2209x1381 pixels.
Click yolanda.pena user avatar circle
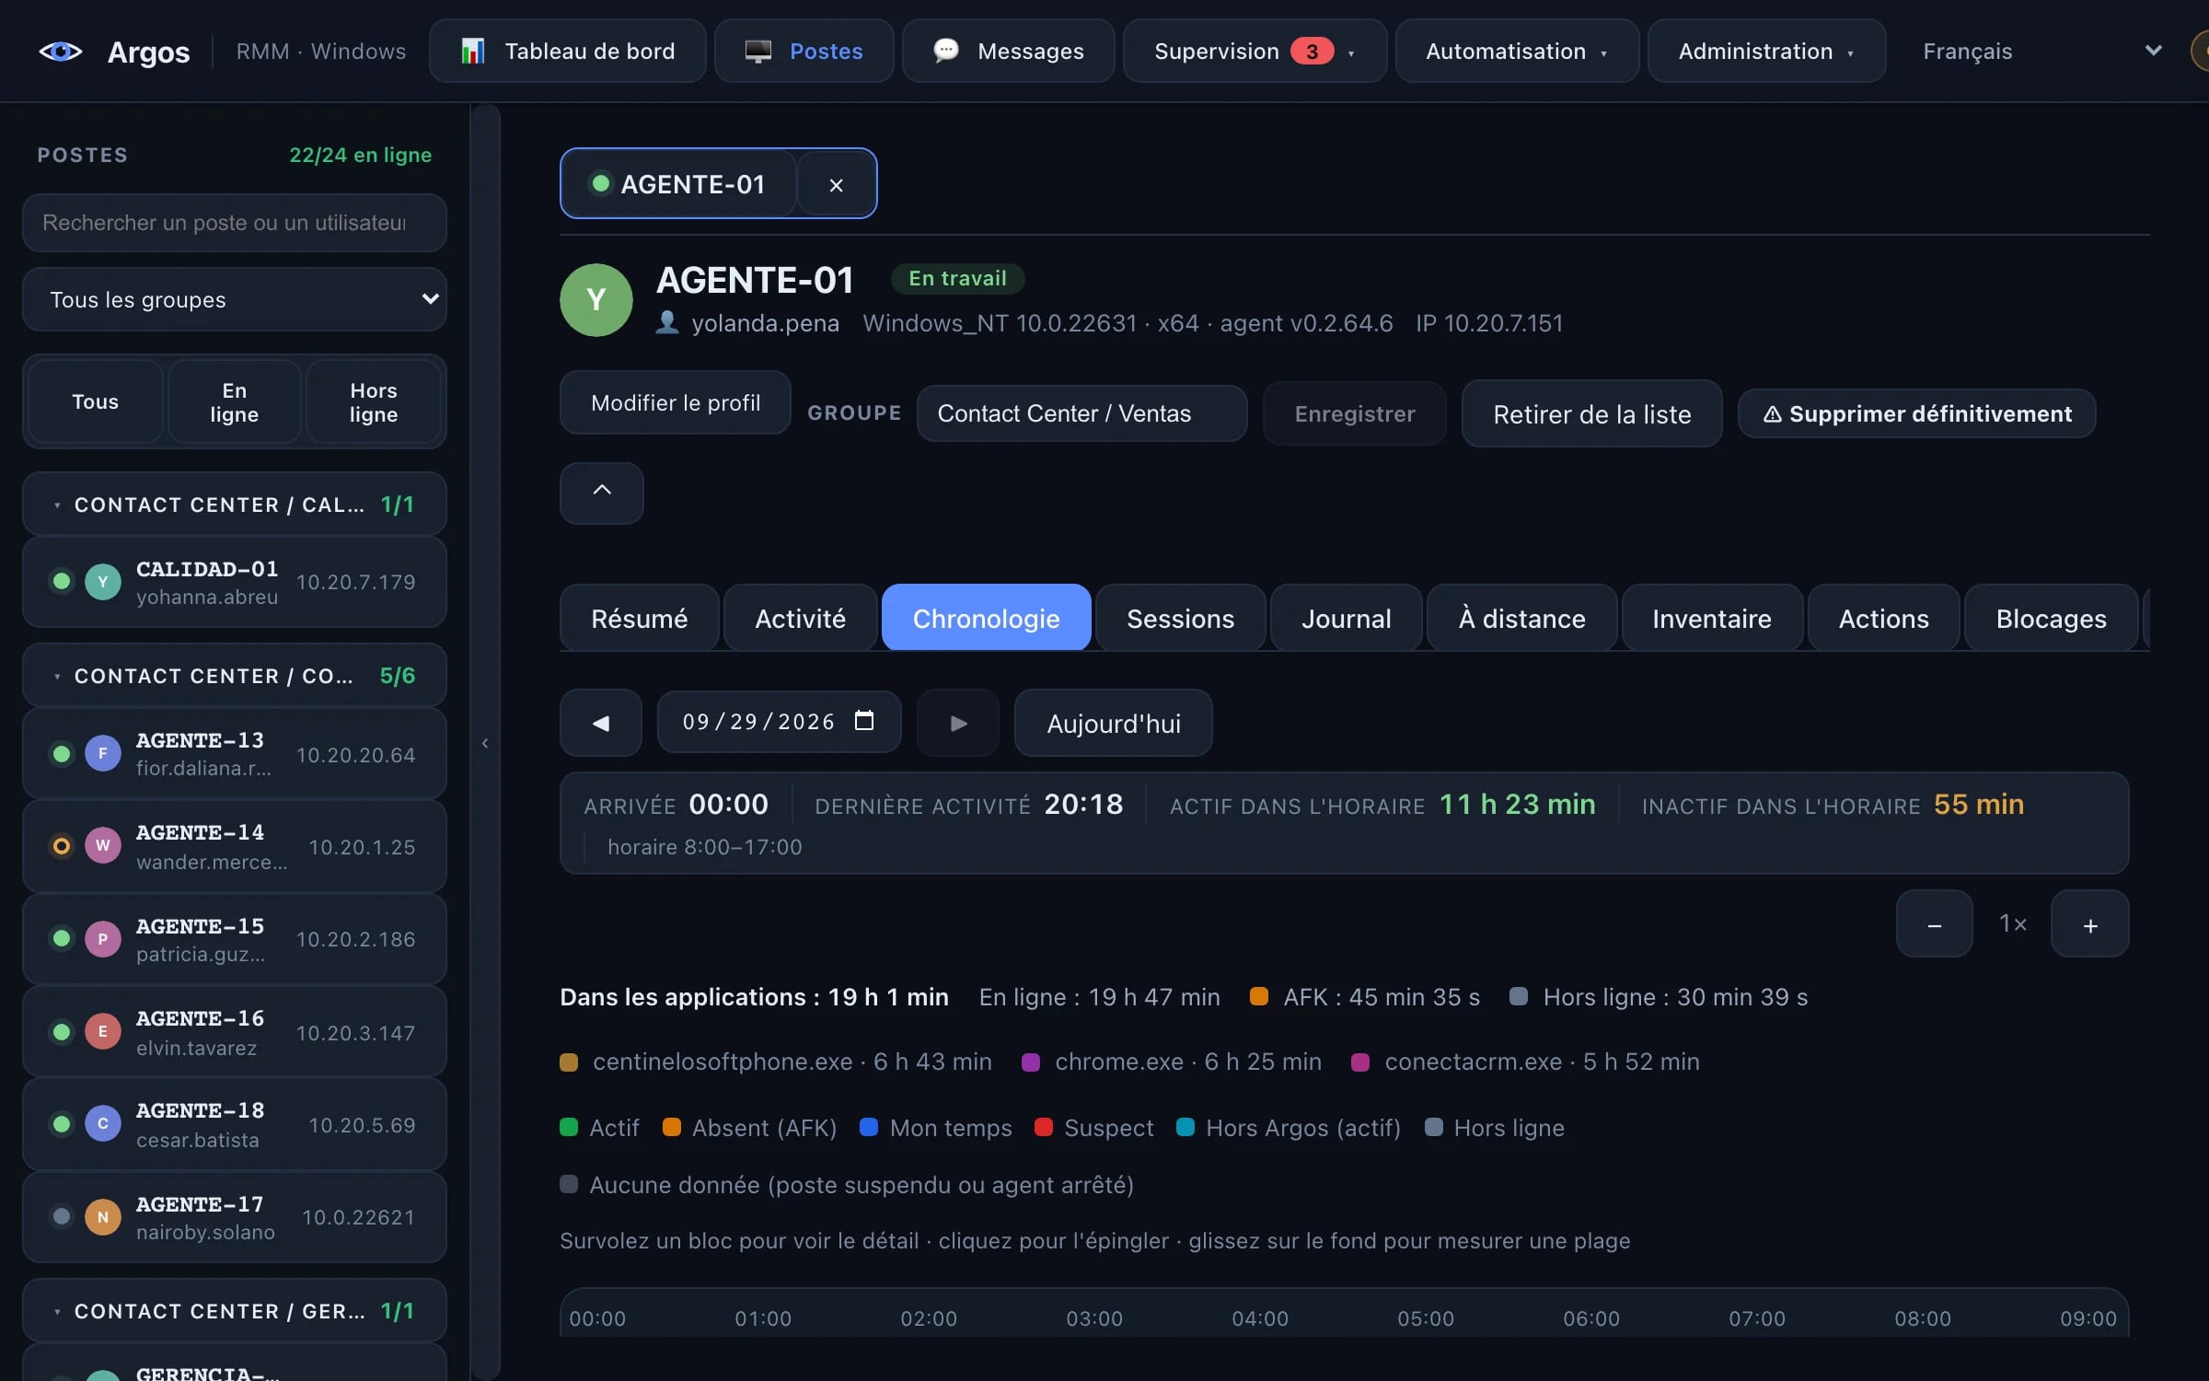click(x=596, y=300)
